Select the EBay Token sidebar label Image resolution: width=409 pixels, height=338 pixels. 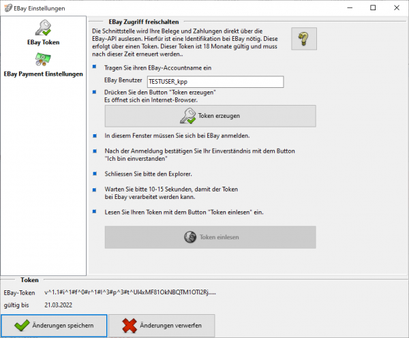(x=43, y=43)
